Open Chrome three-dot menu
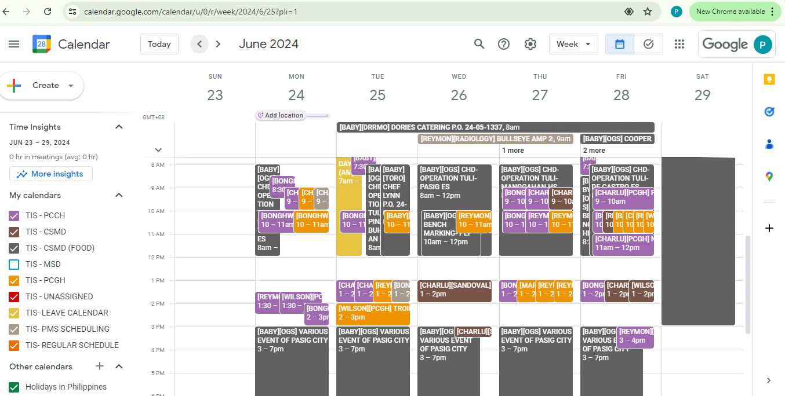The height and width of the screenshot is (396, 785). [x=772, y=12]
